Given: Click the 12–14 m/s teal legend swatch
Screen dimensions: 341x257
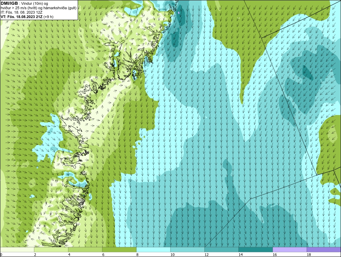Looking at the screenshot, I should (222, 249).
